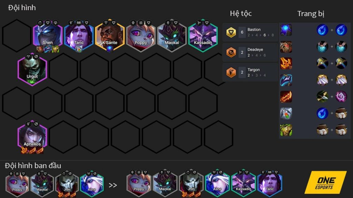Click the Bastion trait icon
Screen dimensions: 353x198
231,32
